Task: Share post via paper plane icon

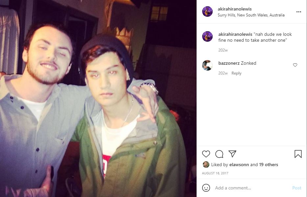Action: pyautogui.click(x=232, y=154)
